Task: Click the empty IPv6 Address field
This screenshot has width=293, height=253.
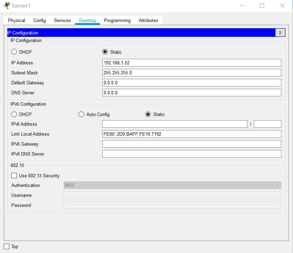Action: point(175,124)
